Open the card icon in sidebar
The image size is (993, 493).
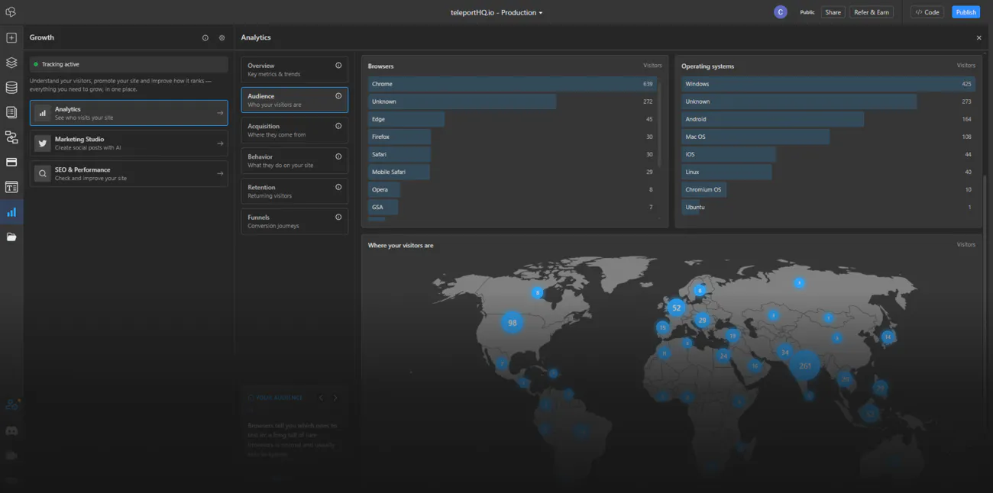click(x=11, y=162)
